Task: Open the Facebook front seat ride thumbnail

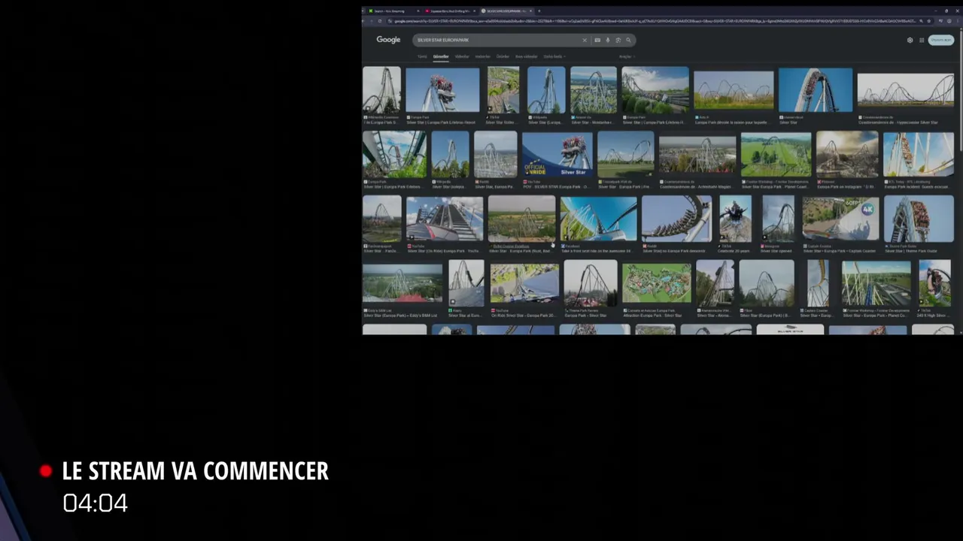Action: 598,219
